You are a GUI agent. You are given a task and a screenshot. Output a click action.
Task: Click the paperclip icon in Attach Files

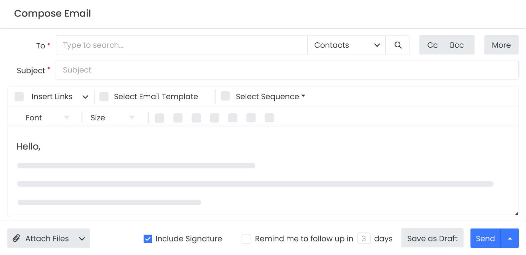coord(16,238)
